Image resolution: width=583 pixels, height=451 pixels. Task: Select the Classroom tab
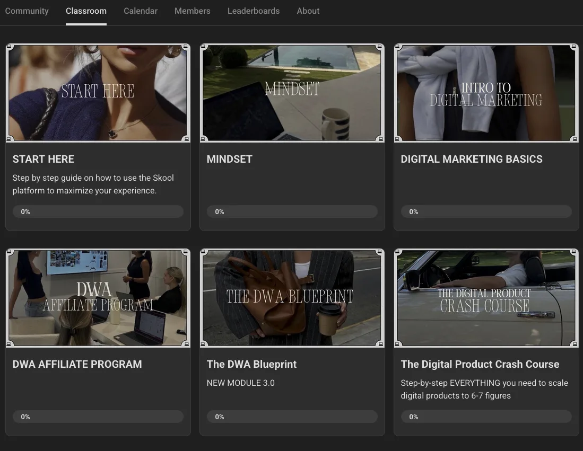(x=86, y=11)
